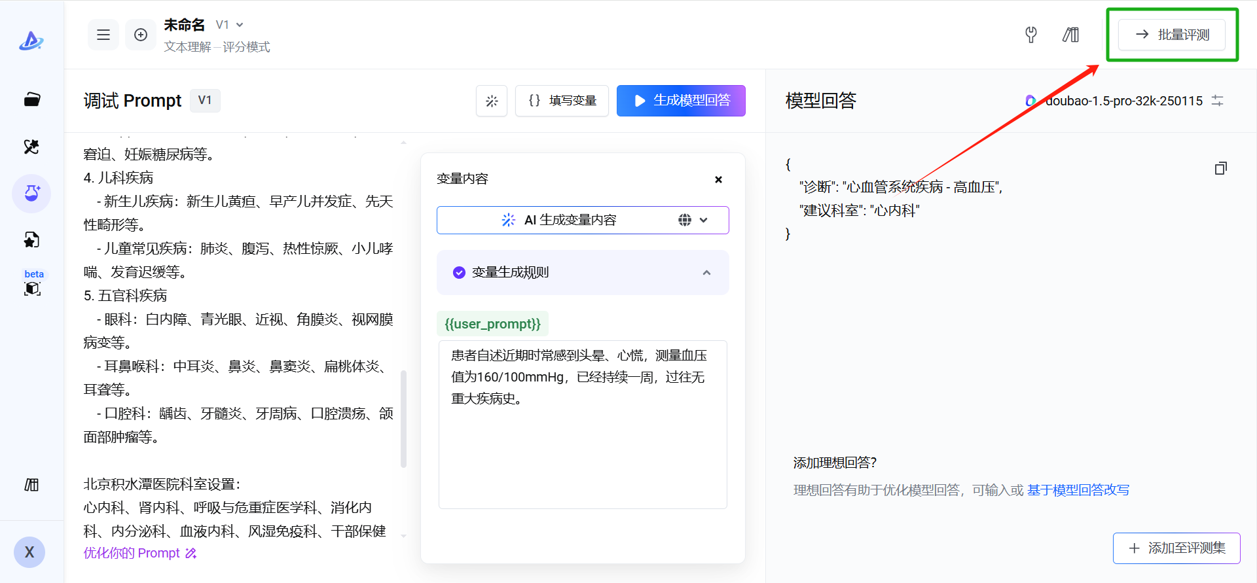Viewport: 1257px width, 583px height.
Task: Open the flask debug icon in sidebar
Action: (31, 194)
